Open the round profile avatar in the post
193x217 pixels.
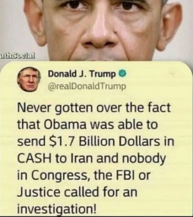click(x=29, y=80)
